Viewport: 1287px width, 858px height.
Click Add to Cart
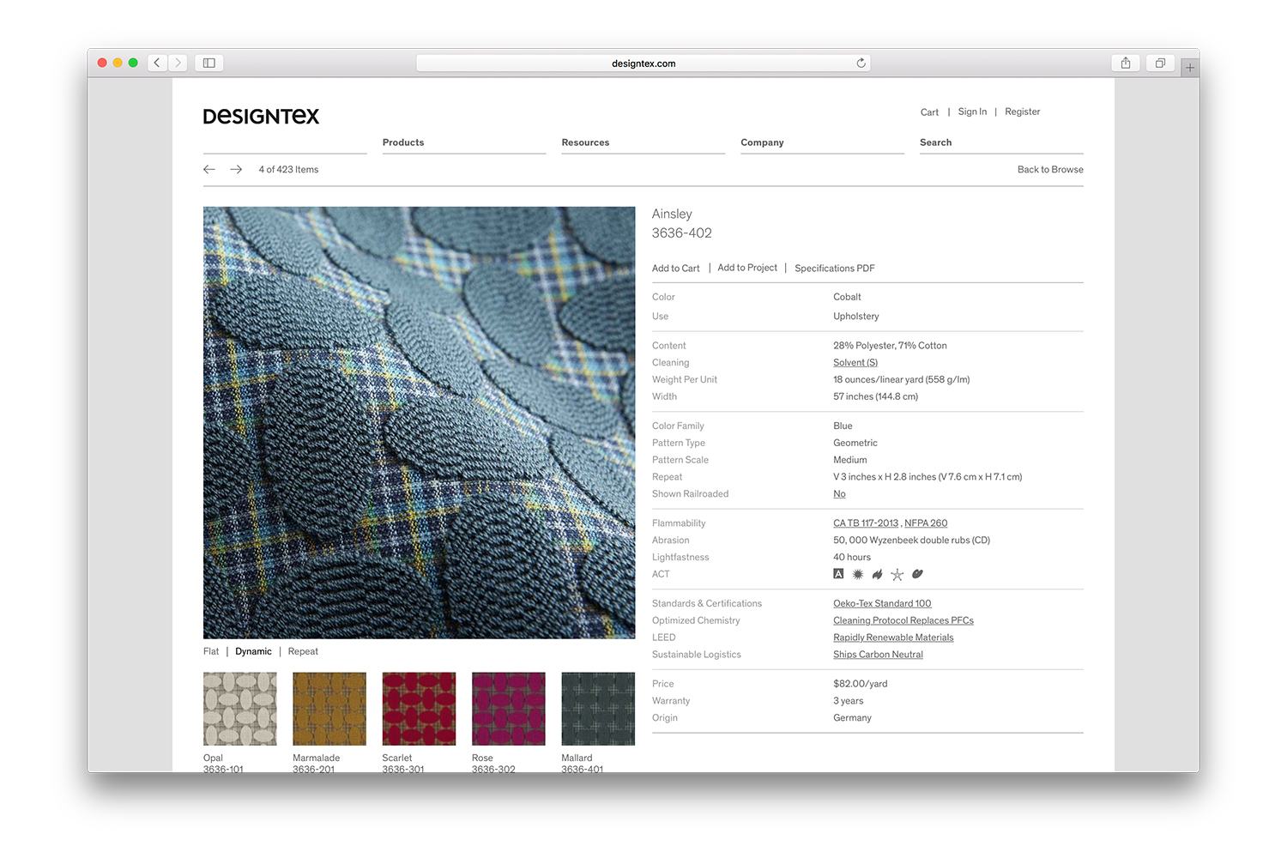coord(675,269)
